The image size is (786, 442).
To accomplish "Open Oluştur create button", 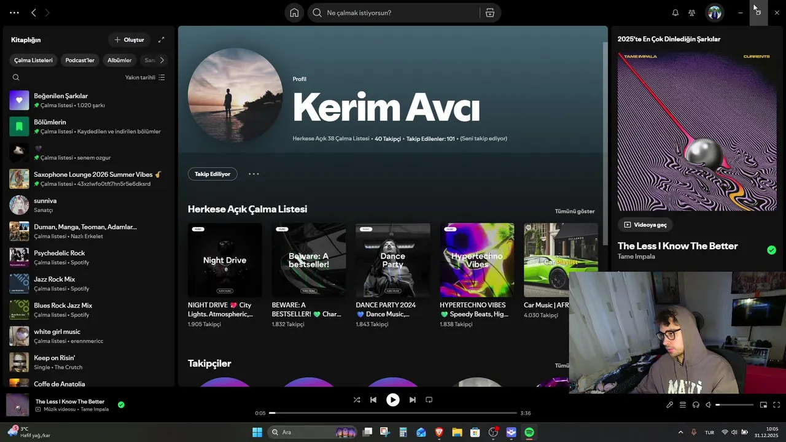I will [129, 40].
